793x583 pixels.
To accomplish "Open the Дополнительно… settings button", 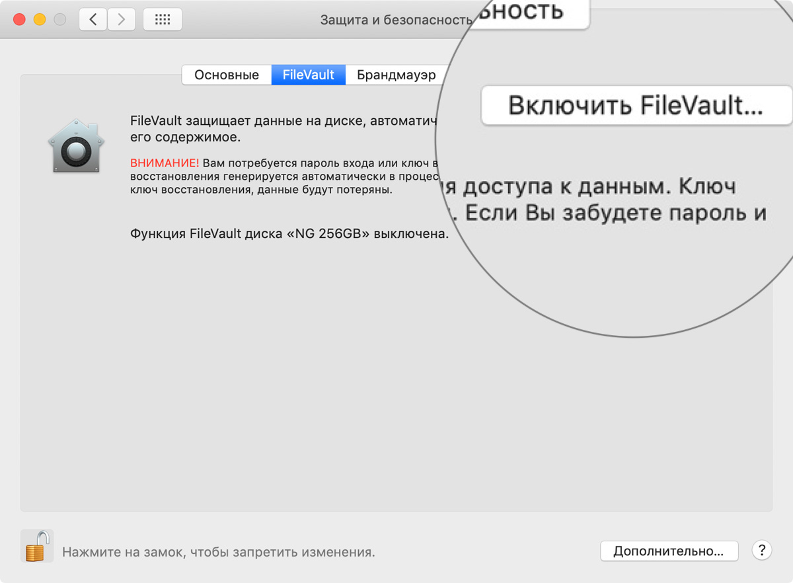I will 669,551.
